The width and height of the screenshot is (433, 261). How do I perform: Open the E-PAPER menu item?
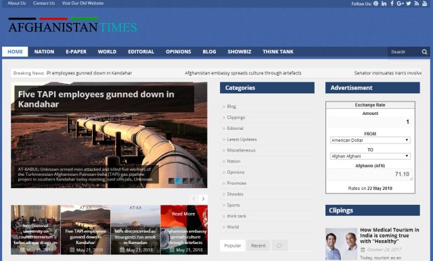pos(76,51)
